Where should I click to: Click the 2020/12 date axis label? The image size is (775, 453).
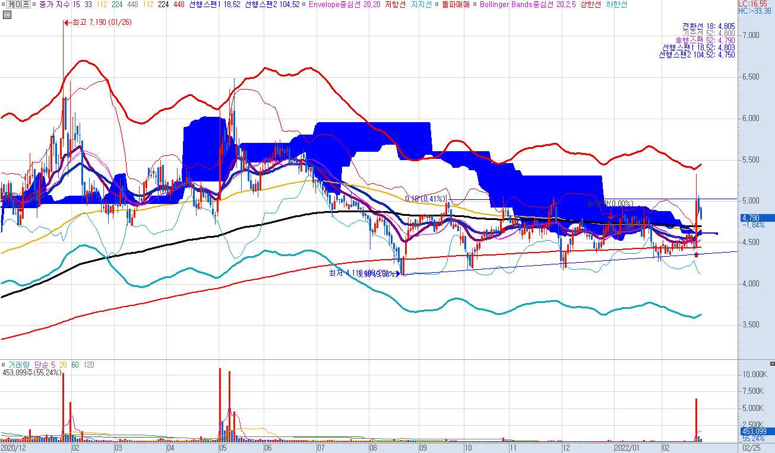coord(12,449)
